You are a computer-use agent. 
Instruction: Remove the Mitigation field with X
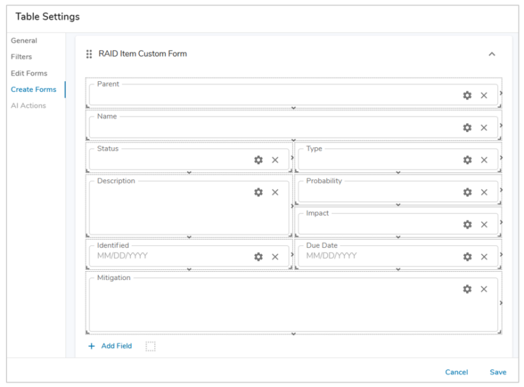484,290
